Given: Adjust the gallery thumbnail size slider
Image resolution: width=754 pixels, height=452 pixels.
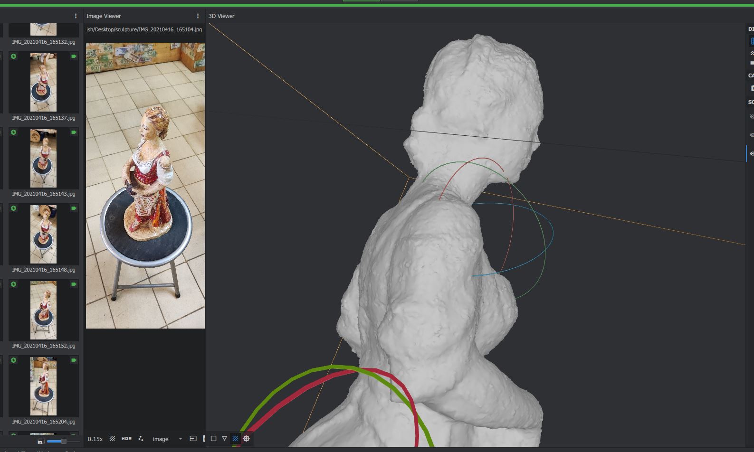Looking at the screenshot, I should click(63, 442).
